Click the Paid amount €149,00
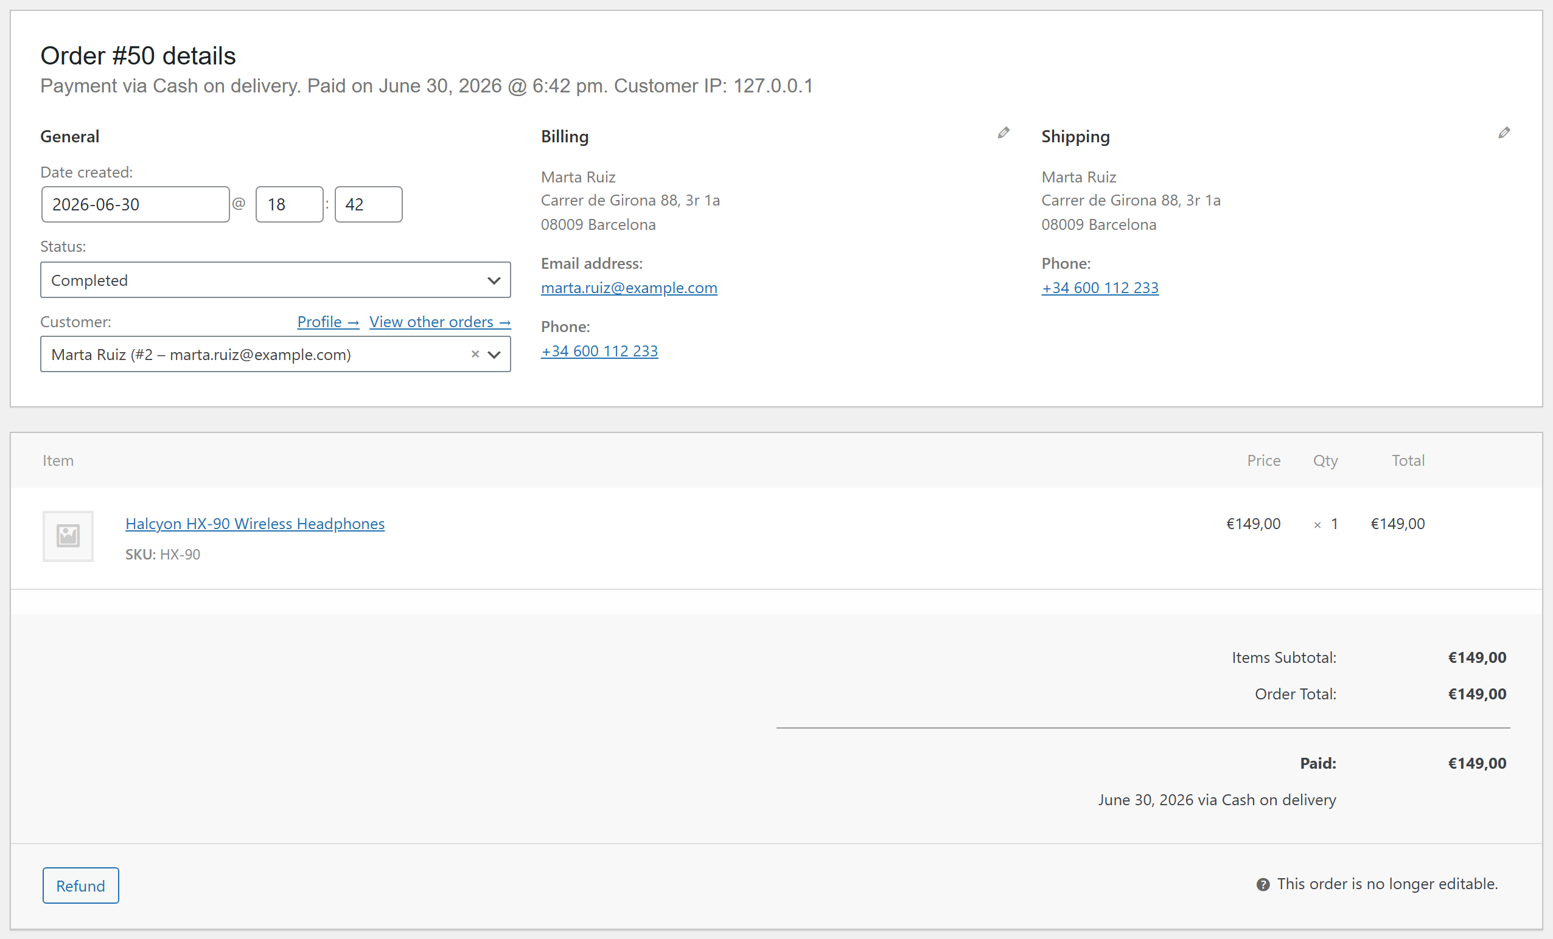Screen dimensions: 1553x939 click(x=1477, y=764)
